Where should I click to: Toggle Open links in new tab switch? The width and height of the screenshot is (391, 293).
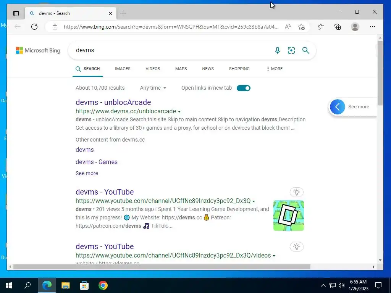[x=243, y=88]
